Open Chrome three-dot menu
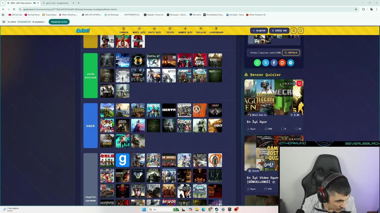This screenshot has width=380, height=213. (377, 9)
